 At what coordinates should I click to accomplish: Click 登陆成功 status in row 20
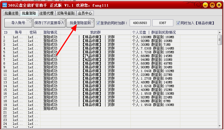50,109
